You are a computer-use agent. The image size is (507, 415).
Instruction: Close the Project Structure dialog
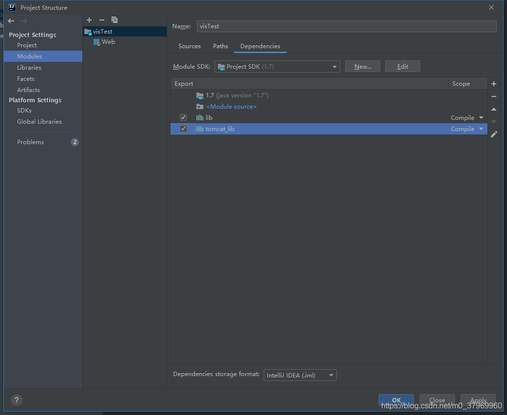coord(491,7)
